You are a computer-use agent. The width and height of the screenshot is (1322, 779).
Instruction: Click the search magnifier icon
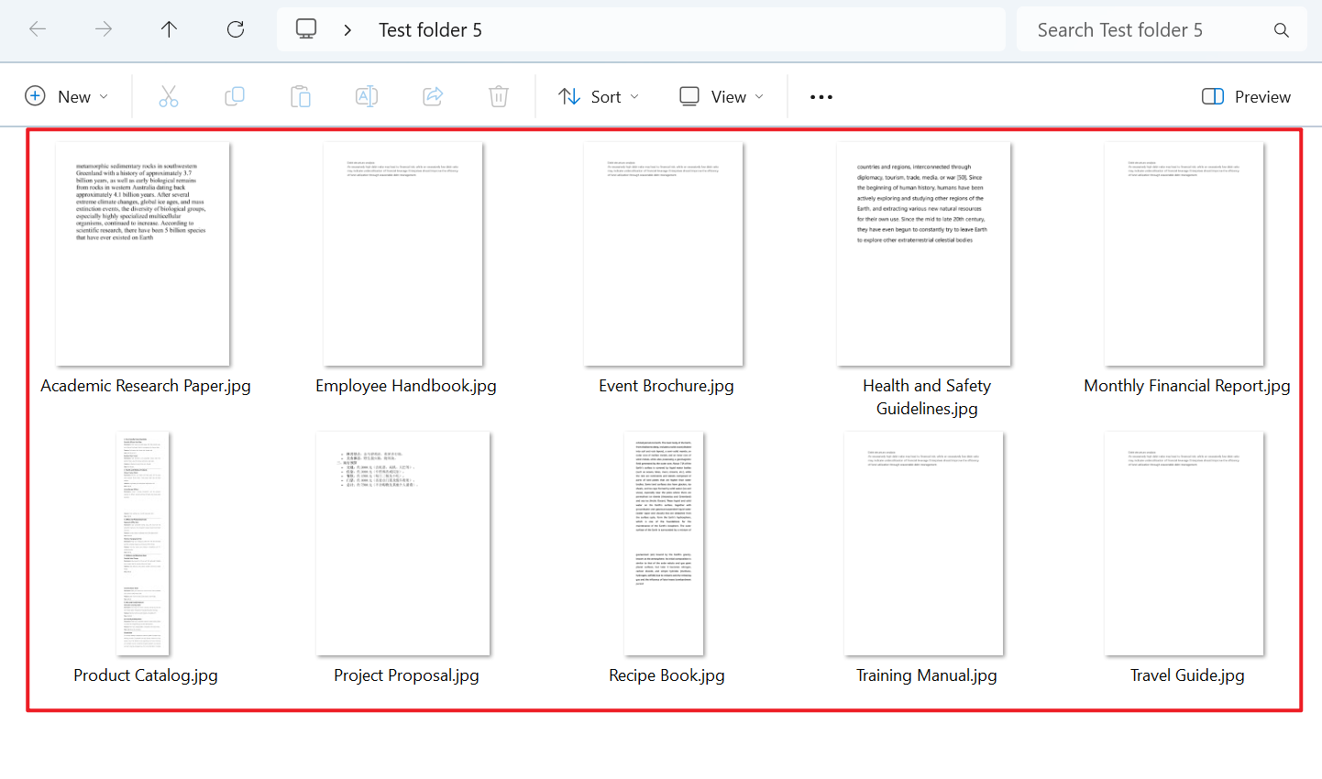coord(1282,30)
